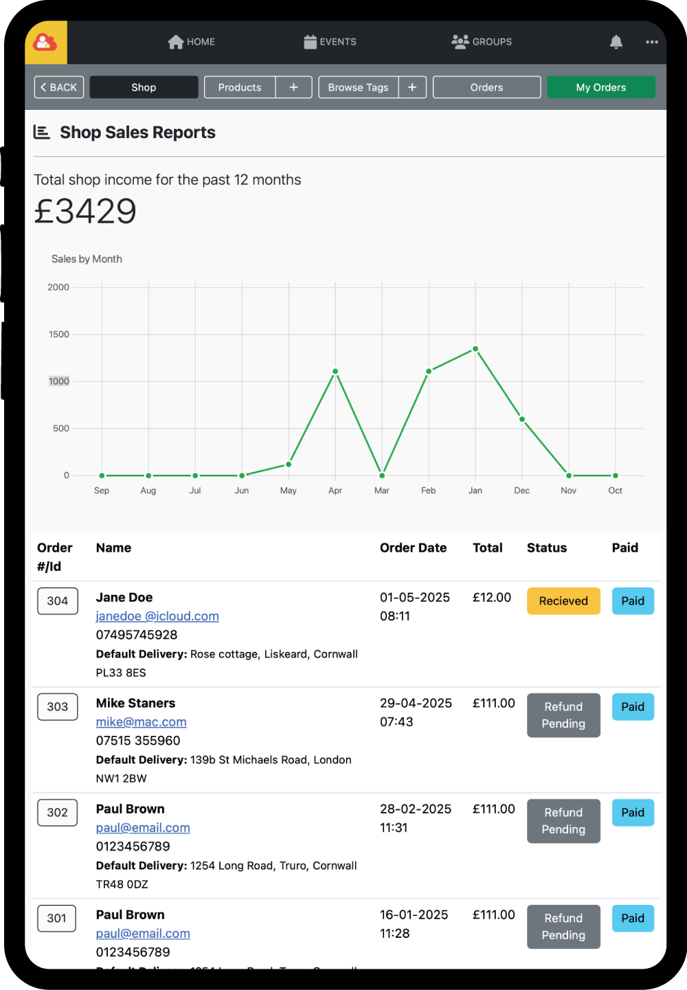This screenshot has height=990, width=687.
Task: Open the Browse Tags section
Action: click(x=358, y=87)
